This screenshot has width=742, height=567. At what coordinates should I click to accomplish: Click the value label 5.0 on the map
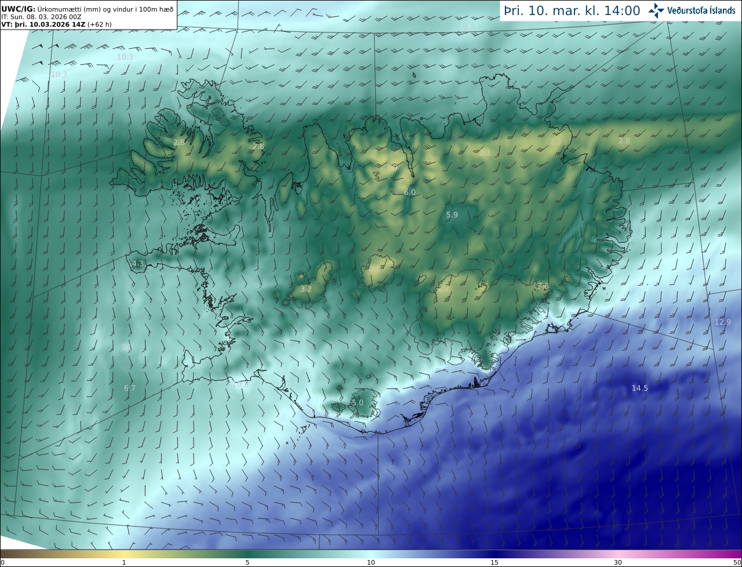point(358,402)
